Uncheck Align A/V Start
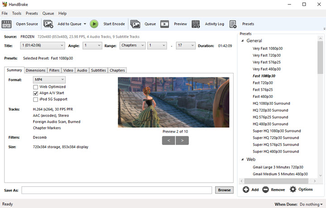The height and width of the screenshot is (208, 326). point(36,93)
